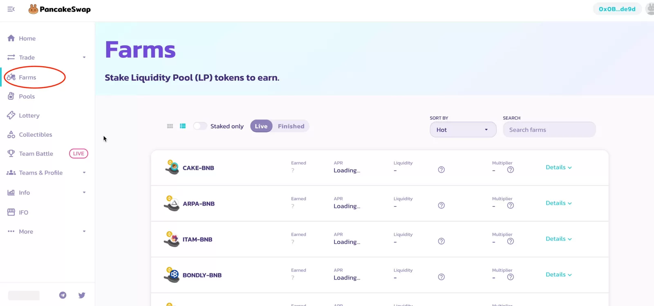Screen dimensions: 654x306
Task: Switch to card grid view
Action: pos(170,126)
